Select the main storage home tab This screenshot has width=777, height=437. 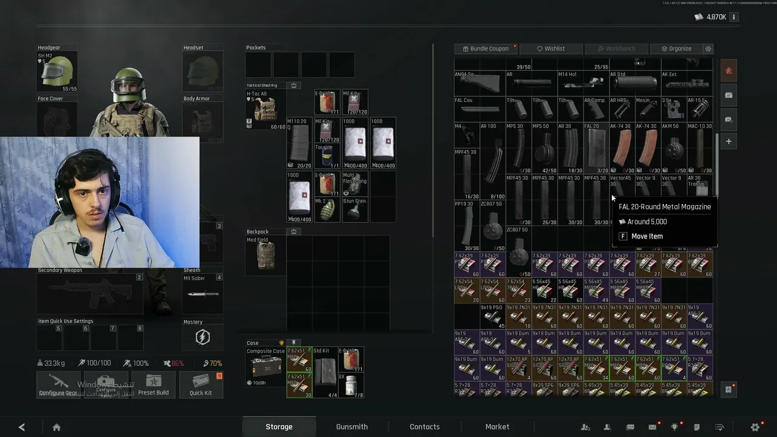pos(728,71)
